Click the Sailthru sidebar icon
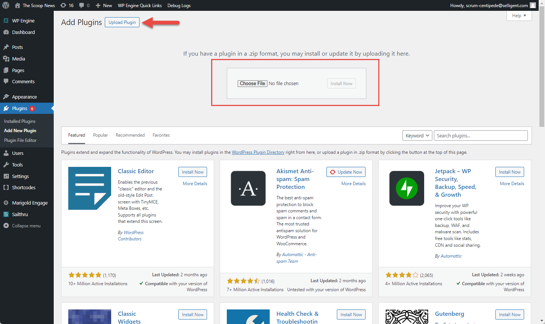 click(x=6, y=214)
